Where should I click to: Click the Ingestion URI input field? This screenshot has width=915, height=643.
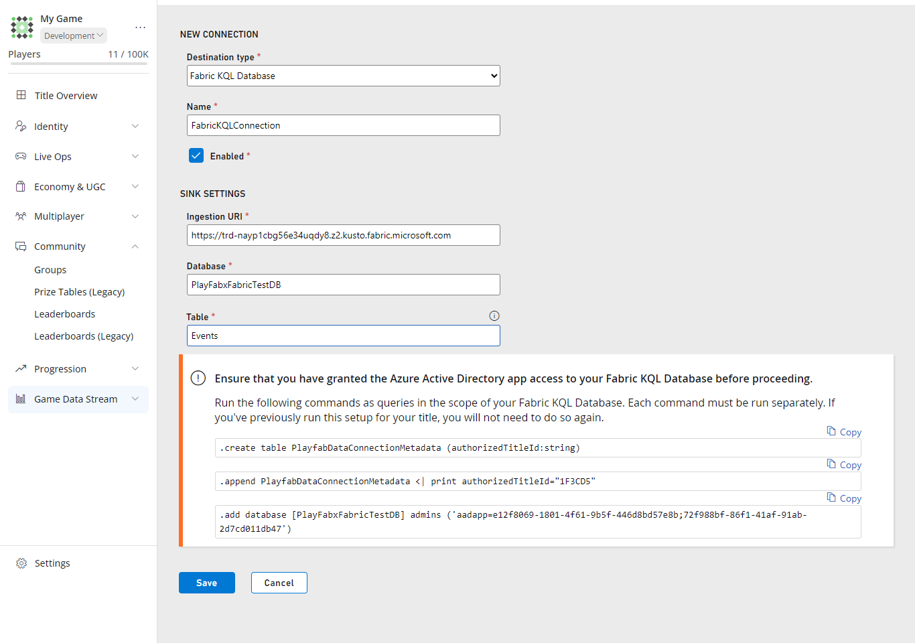[x=344, y=235]
